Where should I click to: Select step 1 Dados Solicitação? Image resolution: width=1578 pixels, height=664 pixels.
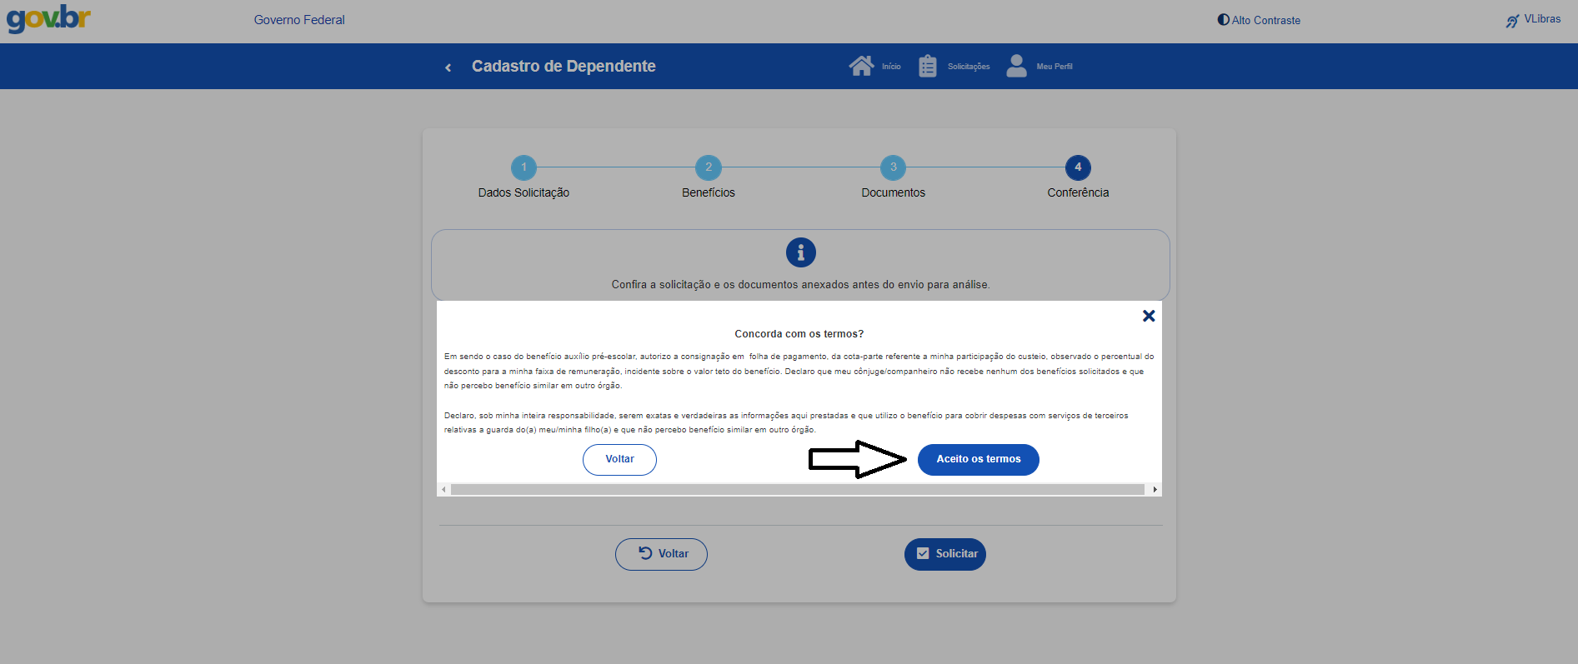point(523,167)
